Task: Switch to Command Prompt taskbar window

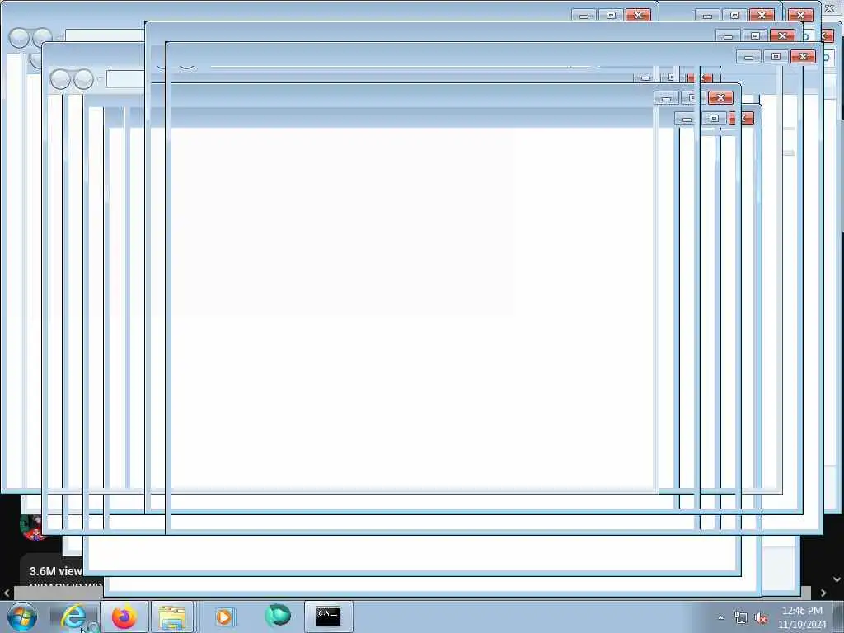Action: tap(328, 617)
